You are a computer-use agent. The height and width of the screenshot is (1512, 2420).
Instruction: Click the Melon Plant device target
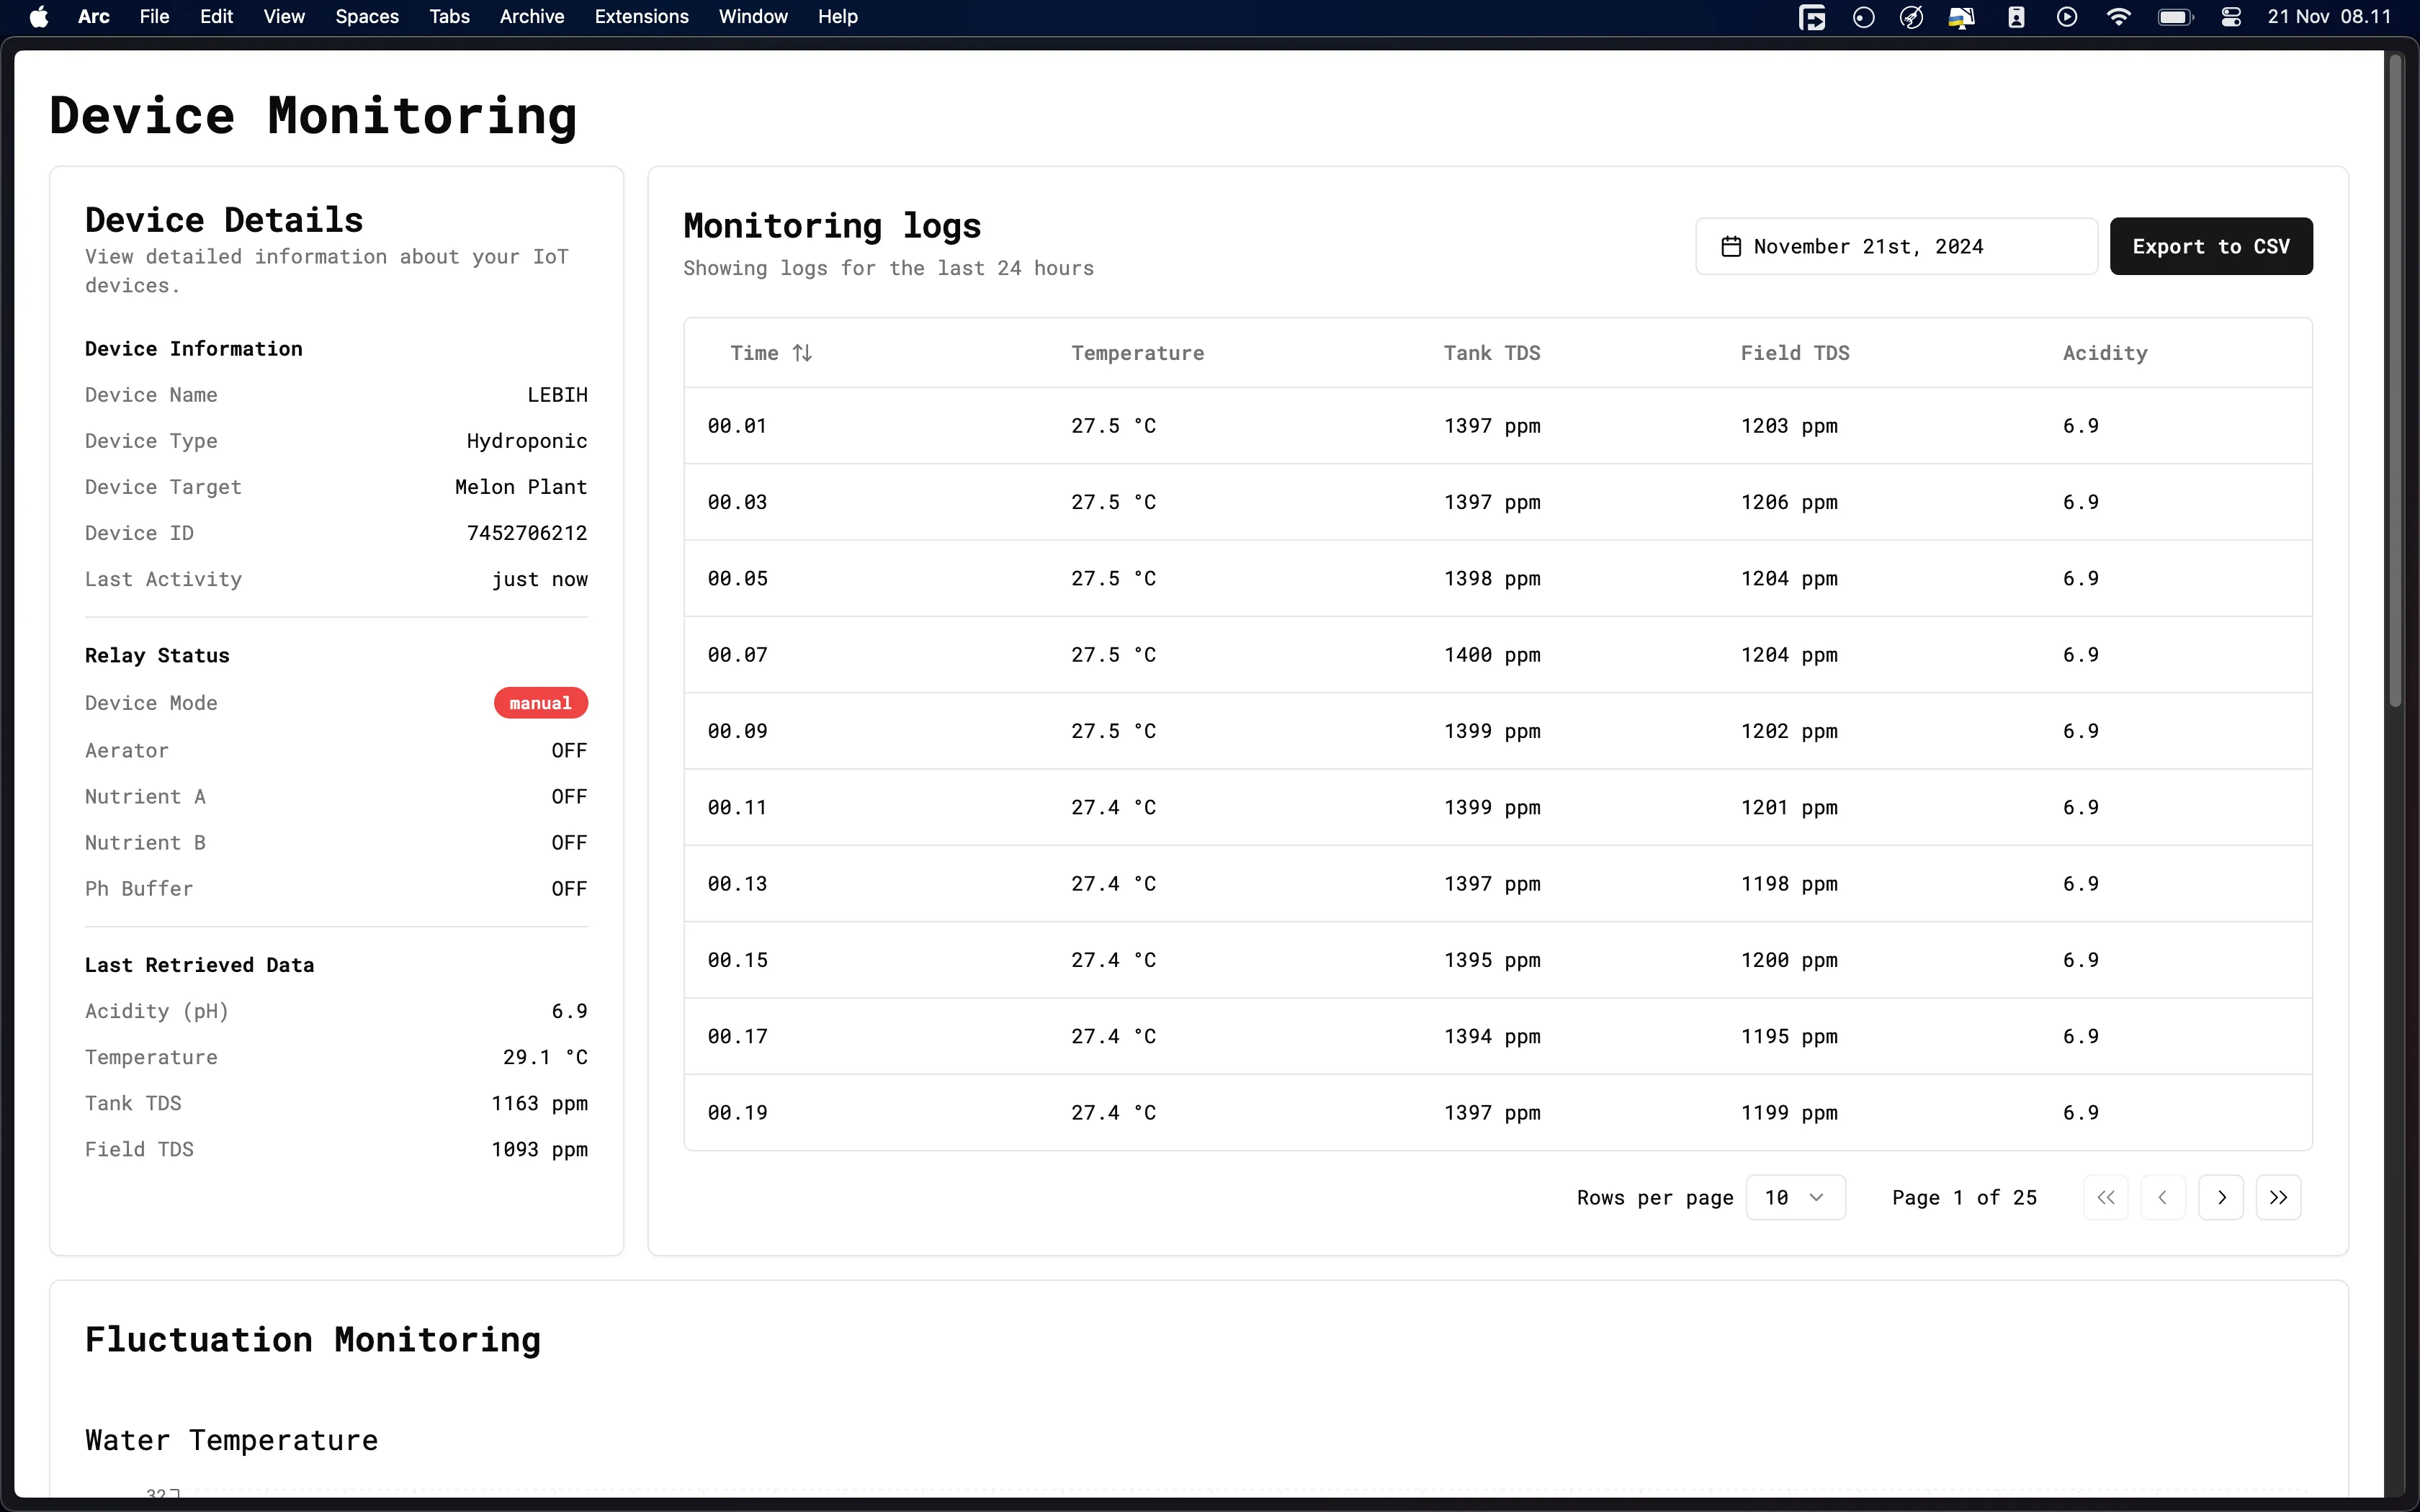pyautogui.click(x=521, y=487)
